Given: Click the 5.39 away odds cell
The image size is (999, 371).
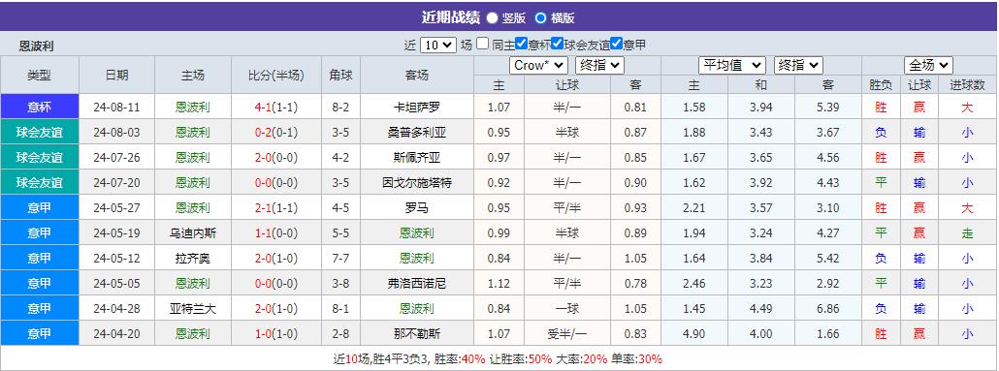Looking at the screenshot, I should [828, 108].
